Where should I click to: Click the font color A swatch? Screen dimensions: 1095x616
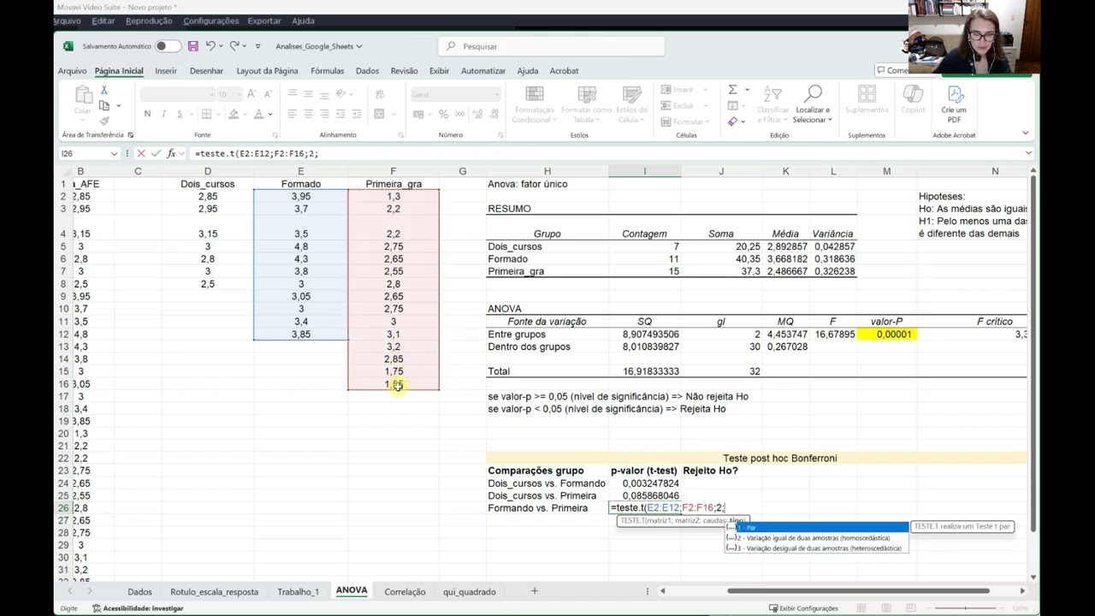[258, 114]
